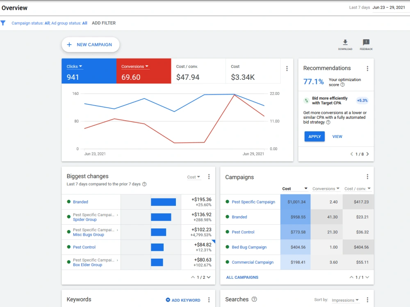Image resolution: width=410 pixels, height=307 pixels.
Task: Open Campaigns Conversions column dropdown
Action: click(x=326, y=189)
